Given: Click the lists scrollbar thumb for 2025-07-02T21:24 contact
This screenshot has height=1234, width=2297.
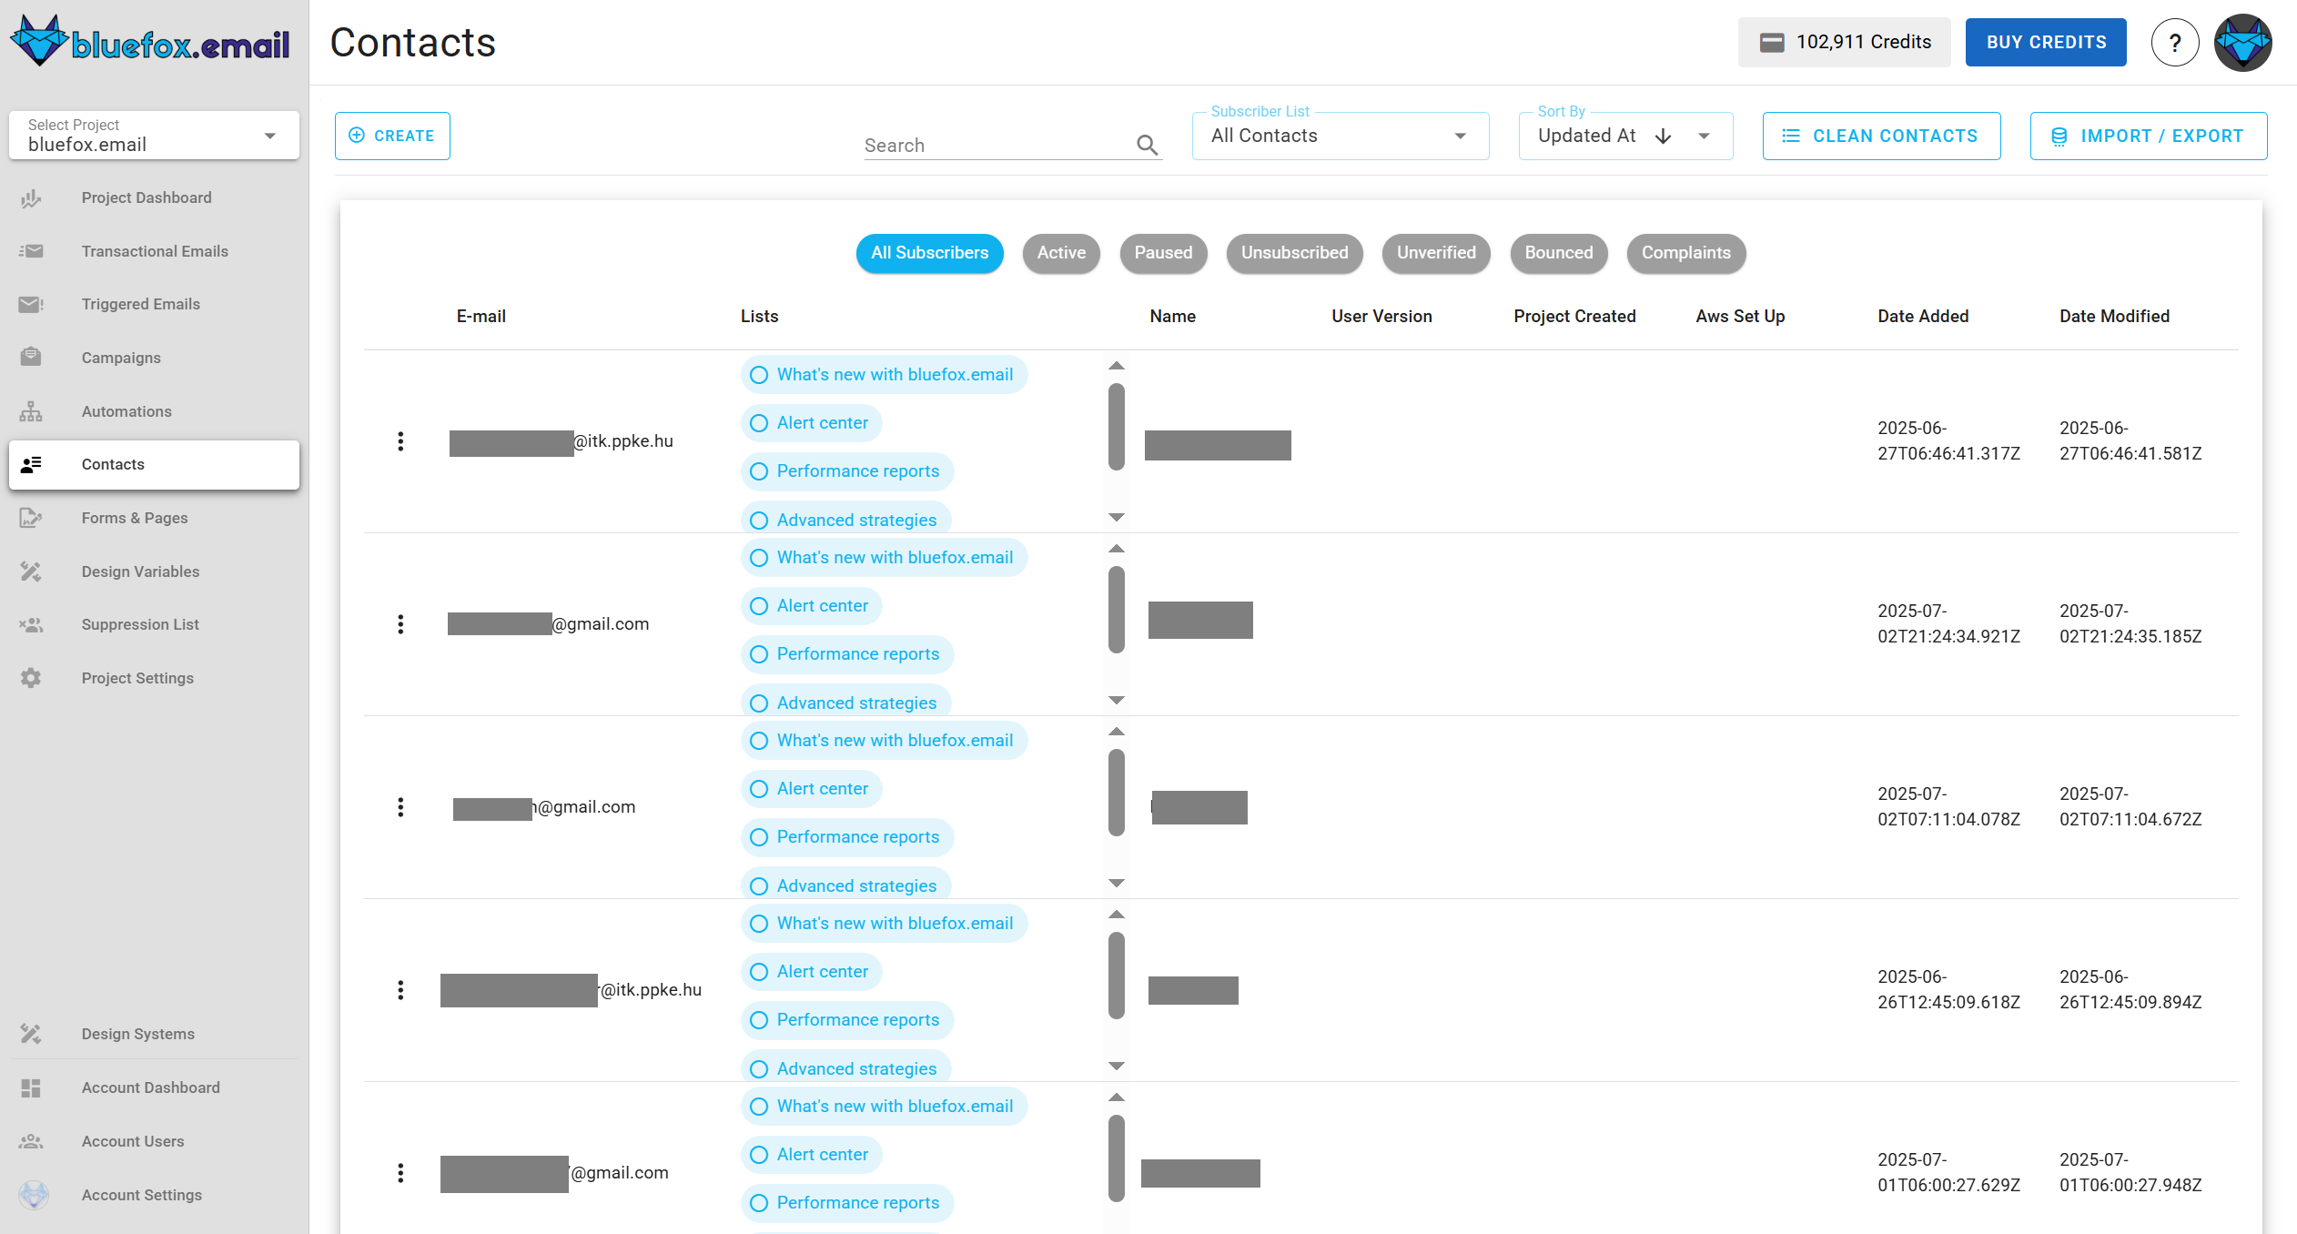Looking at the screenshot, I should 1117,610.
